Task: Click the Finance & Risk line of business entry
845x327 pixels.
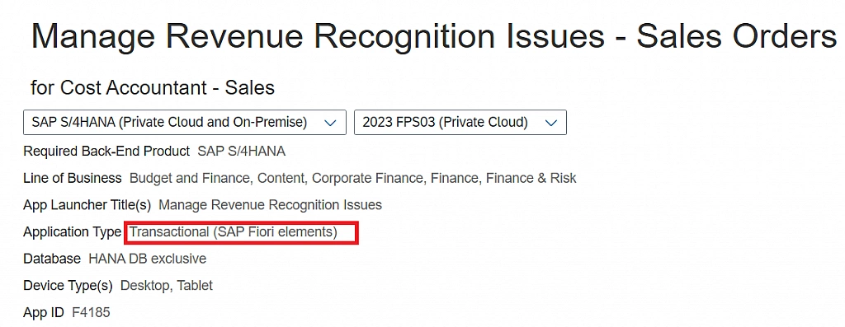Action: point(531,178)
